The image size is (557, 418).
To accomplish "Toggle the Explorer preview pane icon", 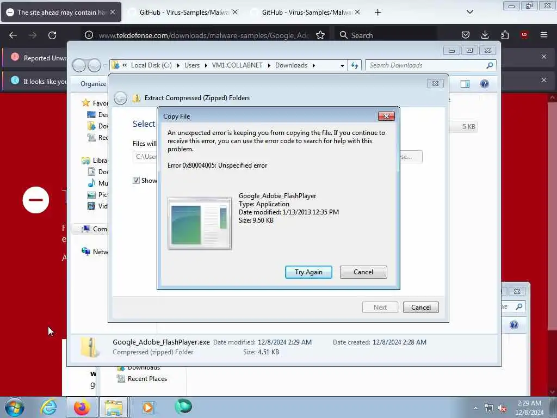I will coord(465,84).
